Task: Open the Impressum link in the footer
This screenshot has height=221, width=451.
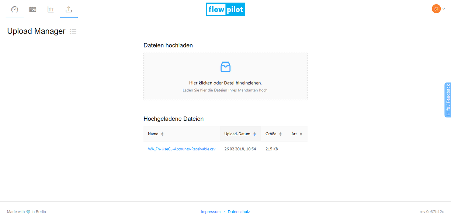Action: point(211,212)
